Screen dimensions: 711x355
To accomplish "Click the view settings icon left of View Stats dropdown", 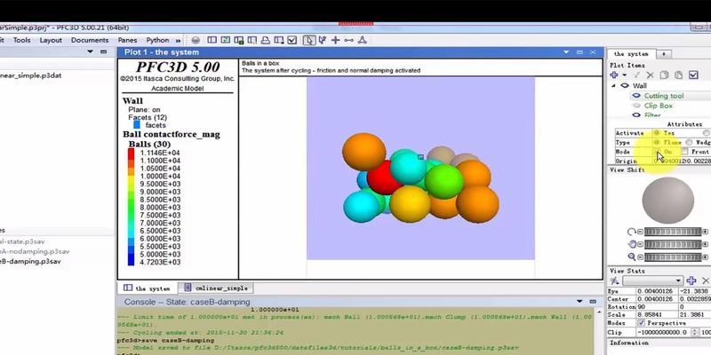I will pos(614,280).
